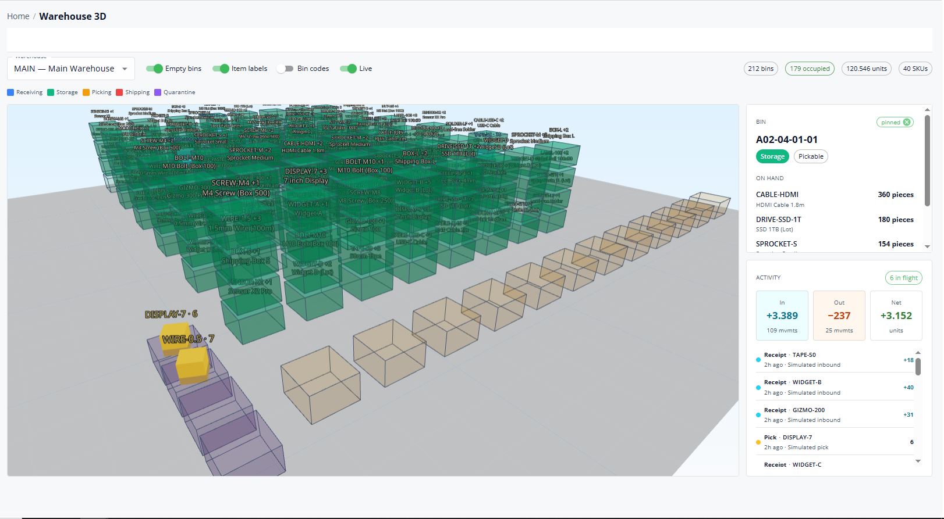Click the Net +3.152 units card
Viewport: 944px width, 519px height.
pos(896,316)
